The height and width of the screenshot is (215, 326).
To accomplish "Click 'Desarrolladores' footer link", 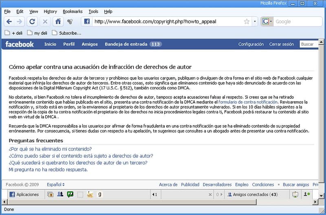I will (217, 185).
